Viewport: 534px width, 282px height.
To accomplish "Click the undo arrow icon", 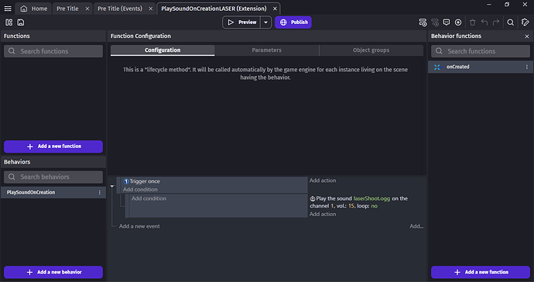I will pos(484,22).
